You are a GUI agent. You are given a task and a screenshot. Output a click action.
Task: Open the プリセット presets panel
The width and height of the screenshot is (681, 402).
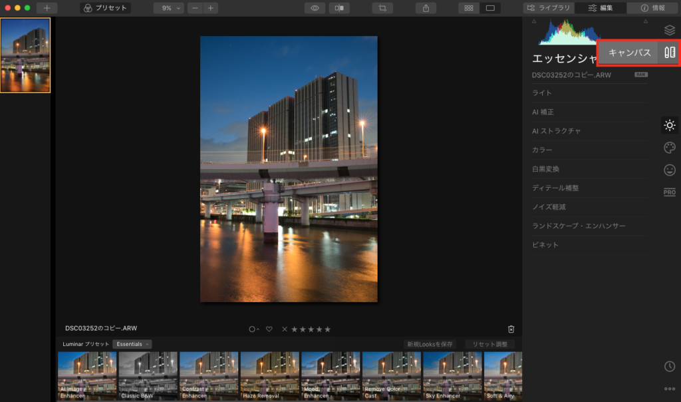(106, 8)
